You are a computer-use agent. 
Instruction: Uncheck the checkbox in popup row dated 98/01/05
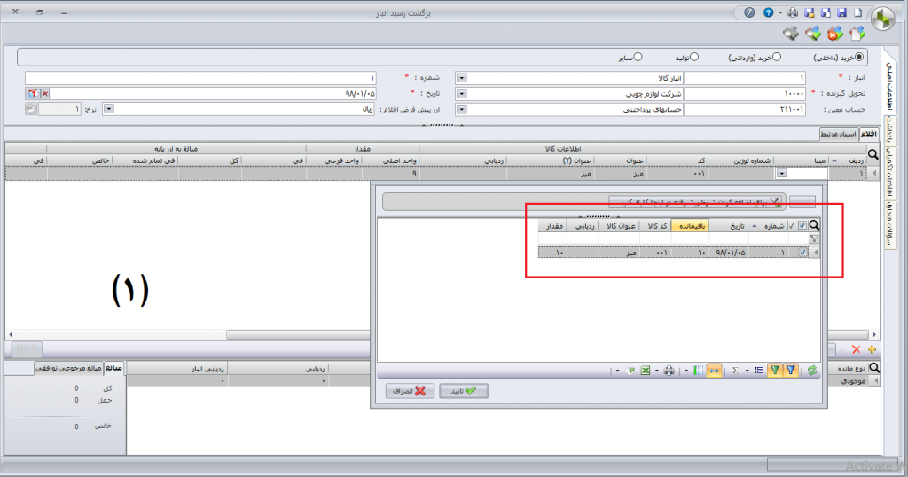click(x=802, y=253)
